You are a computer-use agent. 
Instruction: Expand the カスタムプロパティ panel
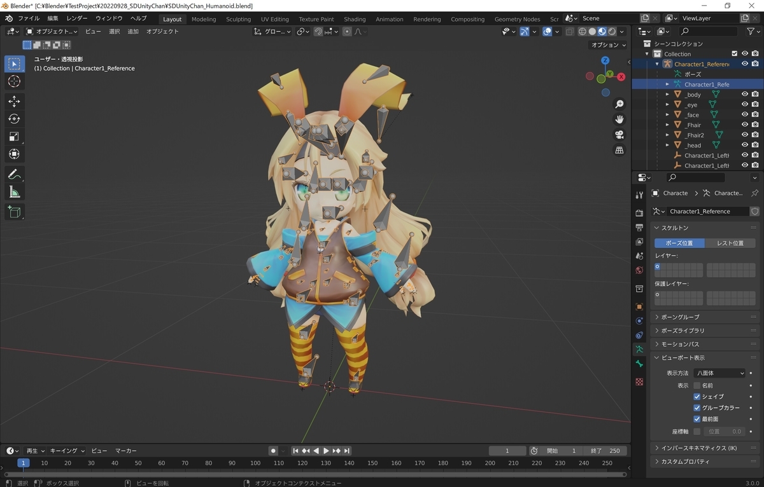click(705, 462)
